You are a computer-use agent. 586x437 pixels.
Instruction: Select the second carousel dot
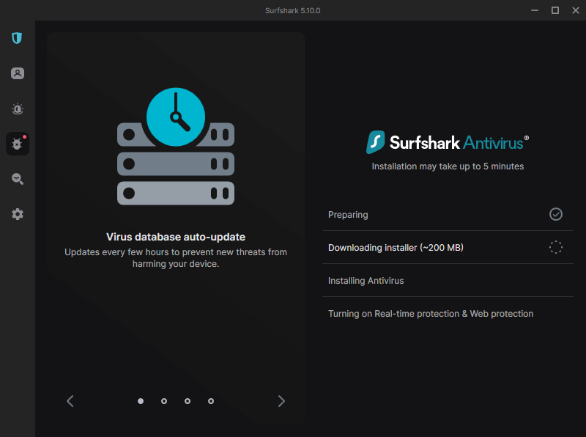pos(164,401)
